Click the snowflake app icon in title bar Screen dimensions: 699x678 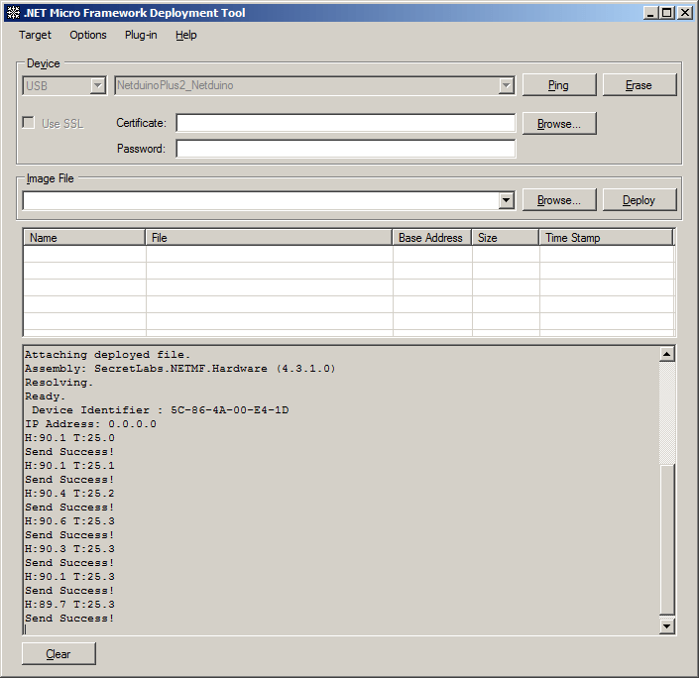click(13, 13)
